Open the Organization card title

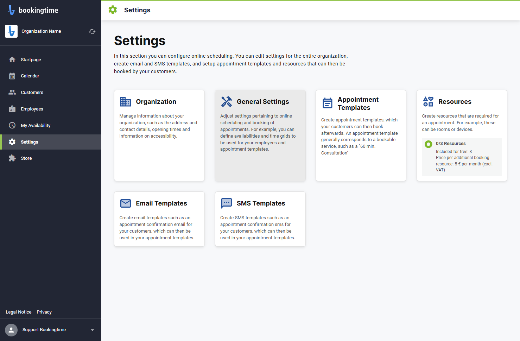coord(156,102)
